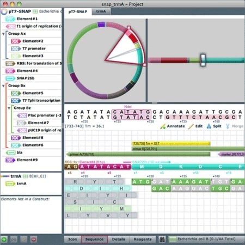The image size is (245, 245).
Task: Click the linear map position slider handle
Action: (203, 60)
